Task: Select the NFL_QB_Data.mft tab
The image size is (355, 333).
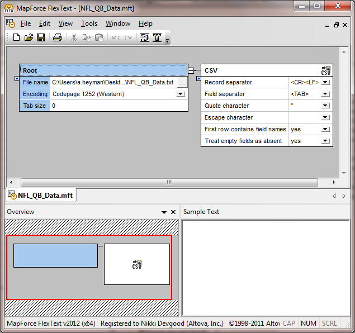Action: pyautogui.click(x=41, y=195)
